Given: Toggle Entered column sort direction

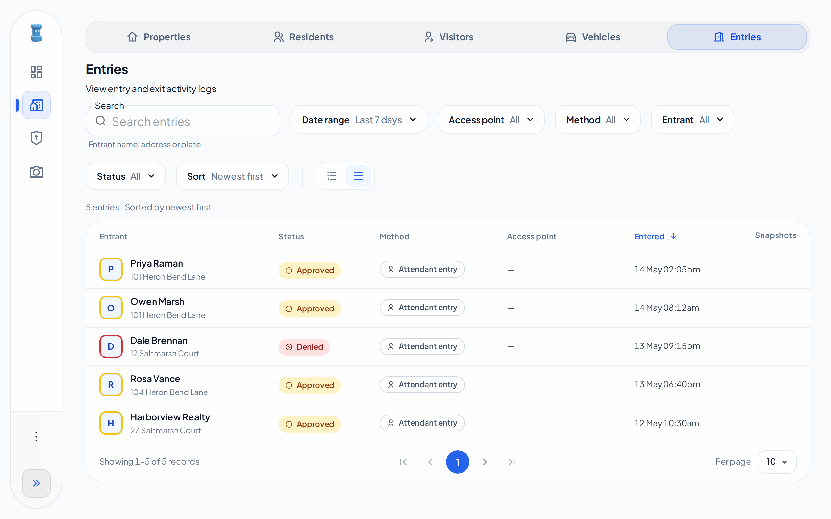Looking at the screenshot, I should pos(655,236).
